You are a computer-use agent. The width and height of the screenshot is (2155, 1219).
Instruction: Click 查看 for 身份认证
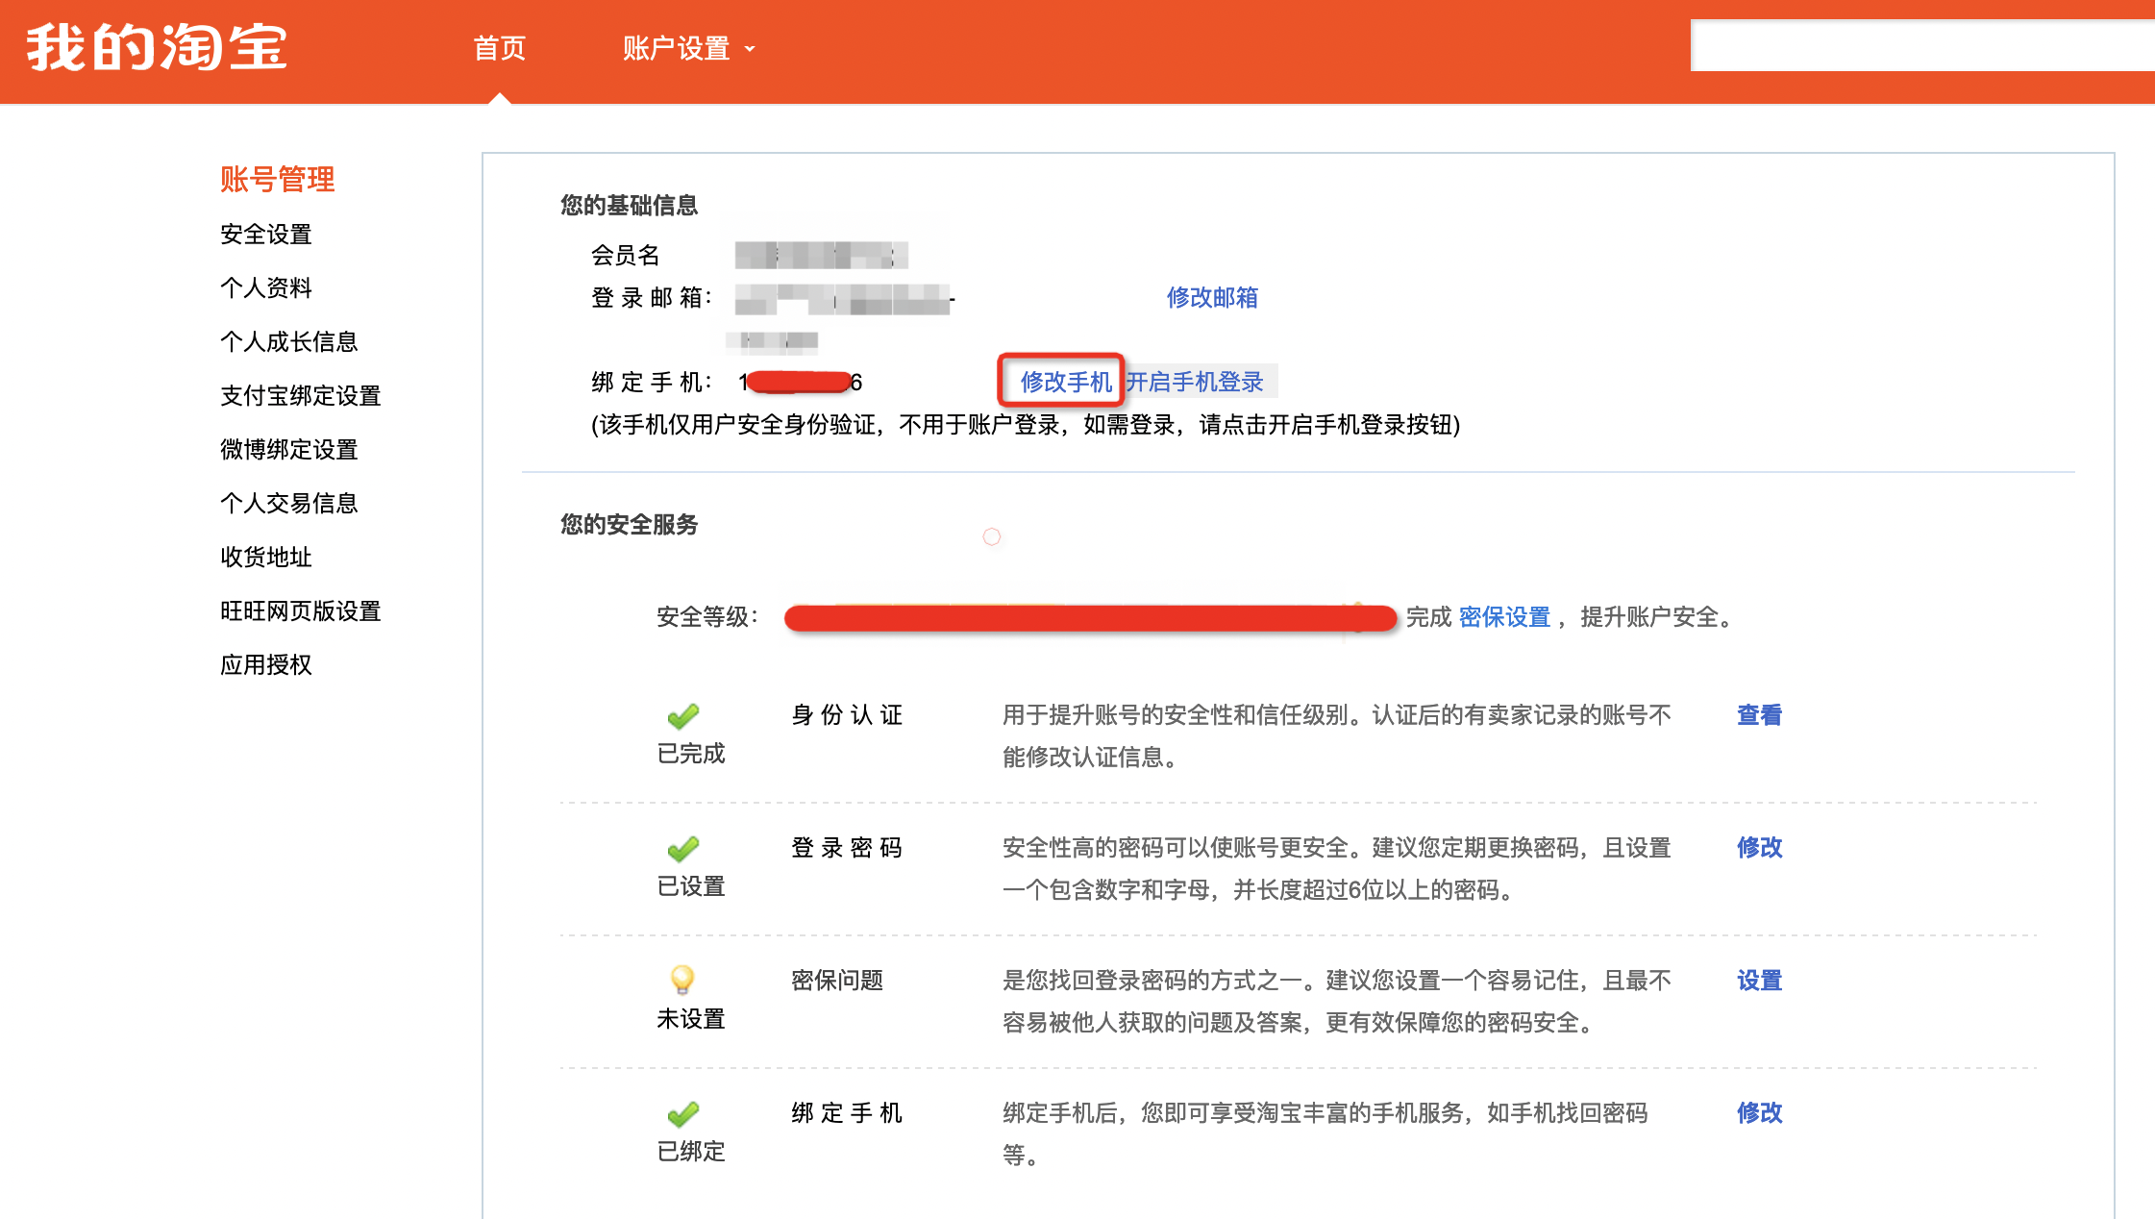click(x=1760, y=715)
